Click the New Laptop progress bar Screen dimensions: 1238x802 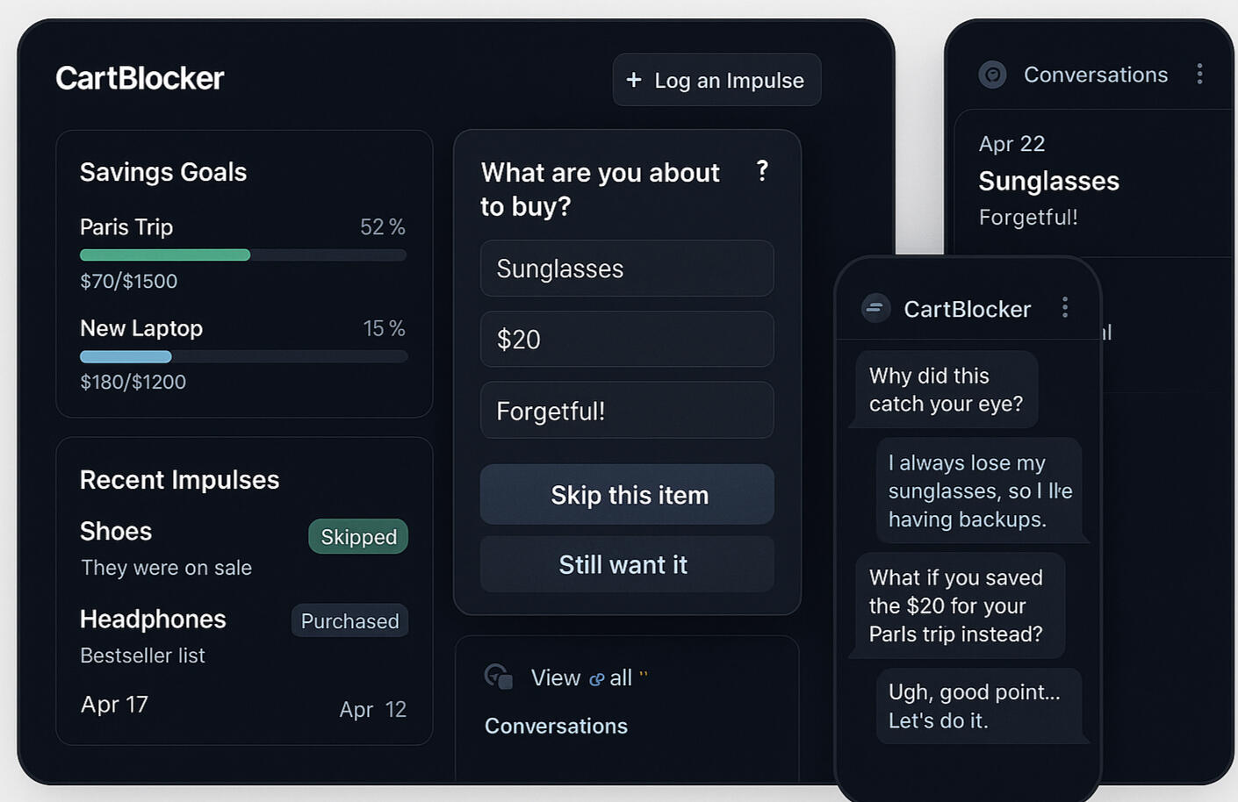click(243, 357)
